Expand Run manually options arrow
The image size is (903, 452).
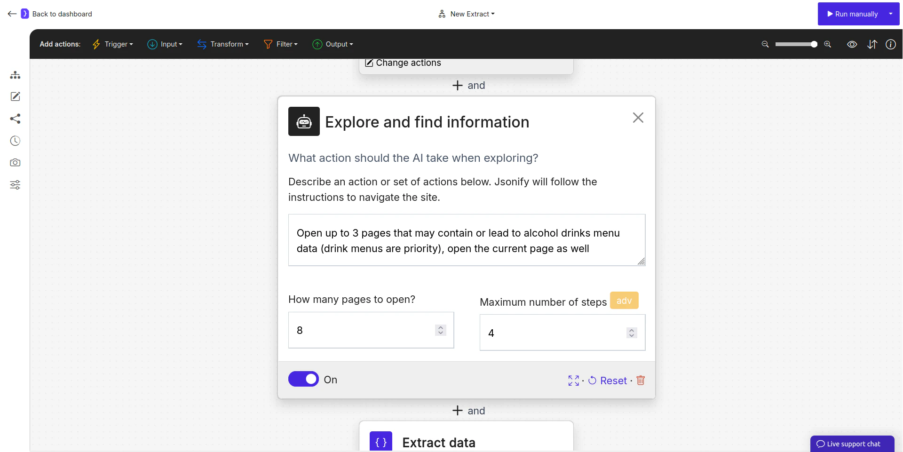891,14
